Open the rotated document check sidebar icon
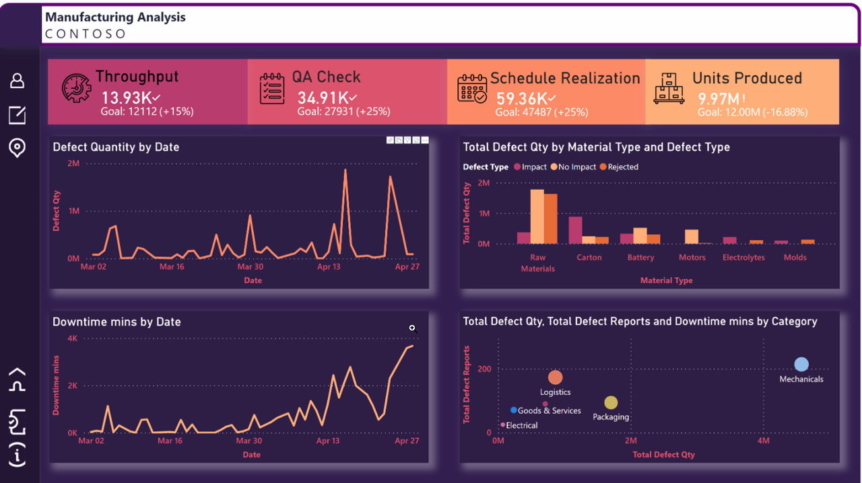This screenshot has height=483, width=862. [x=17, y=422]
